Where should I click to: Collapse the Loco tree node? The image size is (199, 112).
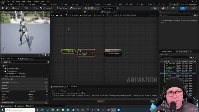2,66
